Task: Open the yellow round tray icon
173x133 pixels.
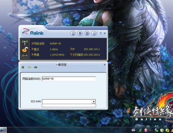Action: pyautogui.click(x=167, y=130)
